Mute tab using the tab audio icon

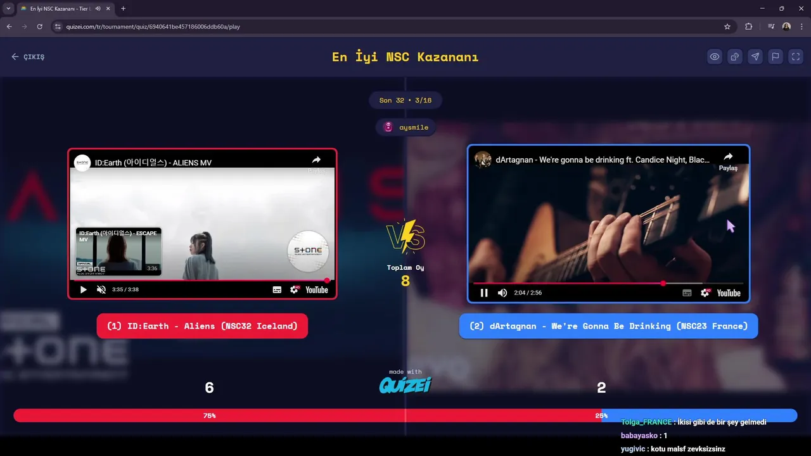coord(98,9)
